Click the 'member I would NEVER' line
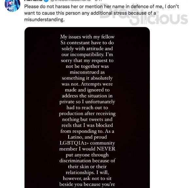Image resolution: width=194 pixels, height=188 pixels. click(x=87, y=149)
